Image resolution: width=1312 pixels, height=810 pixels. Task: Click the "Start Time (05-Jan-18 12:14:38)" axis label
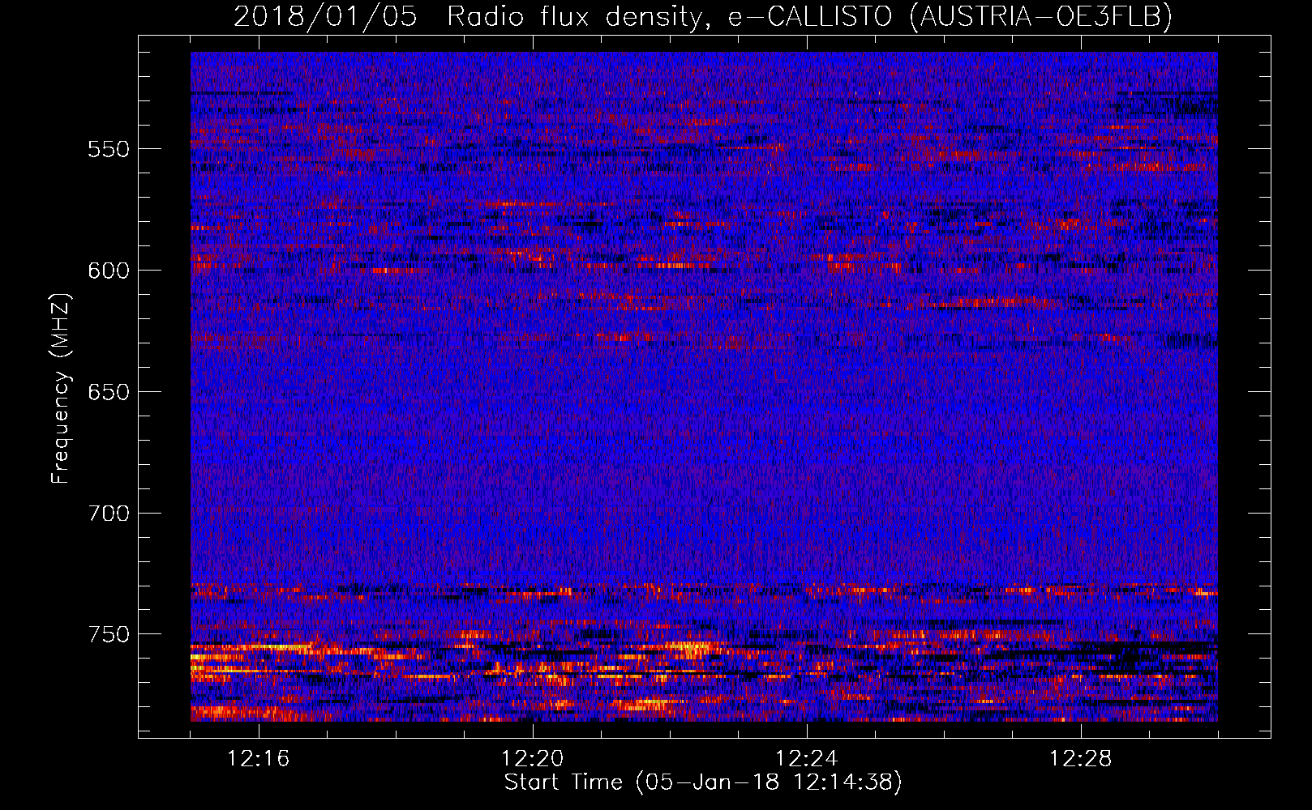(703, 782)
